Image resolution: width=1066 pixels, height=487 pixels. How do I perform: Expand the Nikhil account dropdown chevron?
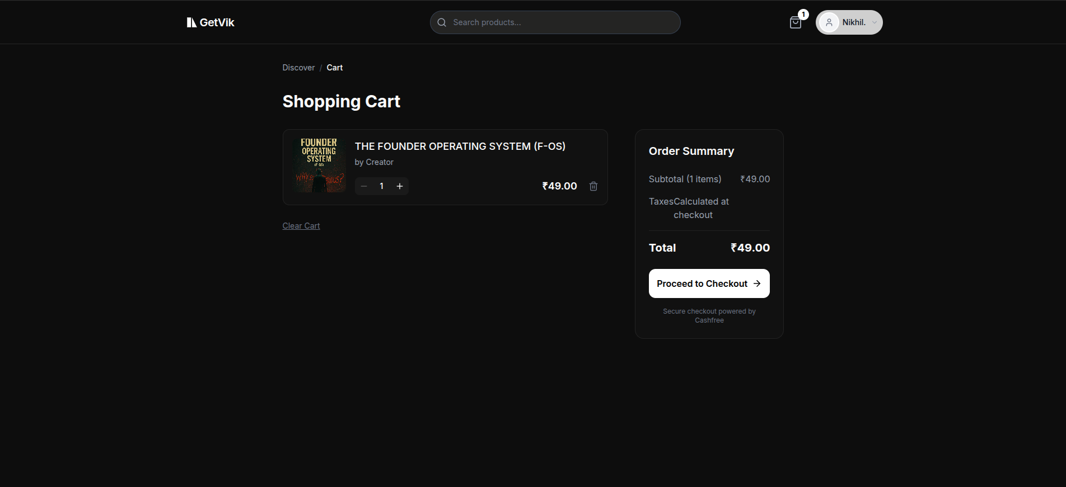click(x=875, y=22)
